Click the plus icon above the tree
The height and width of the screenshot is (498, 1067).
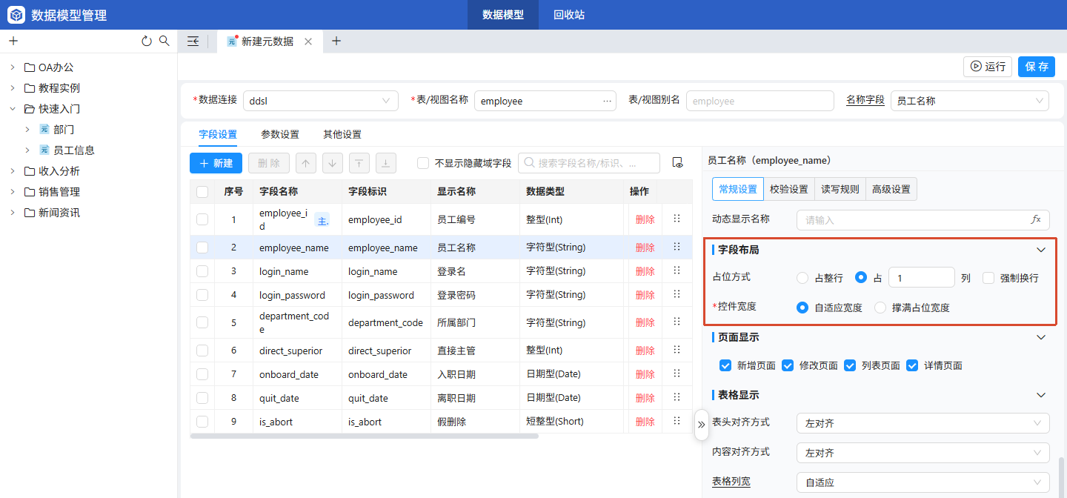(x=13, y=41)
